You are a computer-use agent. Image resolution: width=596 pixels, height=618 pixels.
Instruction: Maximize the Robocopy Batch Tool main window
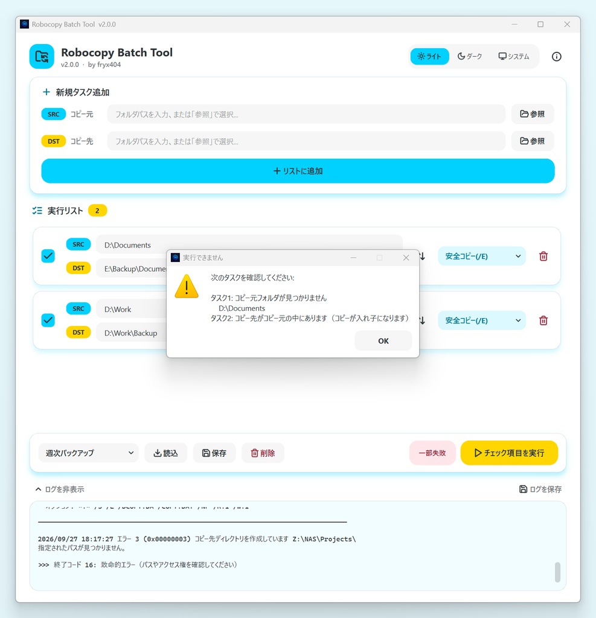(540, 24)
